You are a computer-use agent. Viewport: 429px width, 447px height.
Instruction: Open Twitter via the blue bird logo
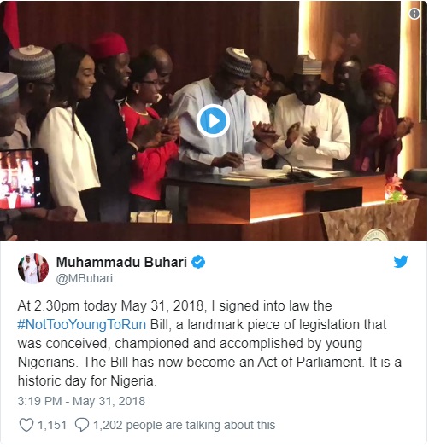coord(401,261)
